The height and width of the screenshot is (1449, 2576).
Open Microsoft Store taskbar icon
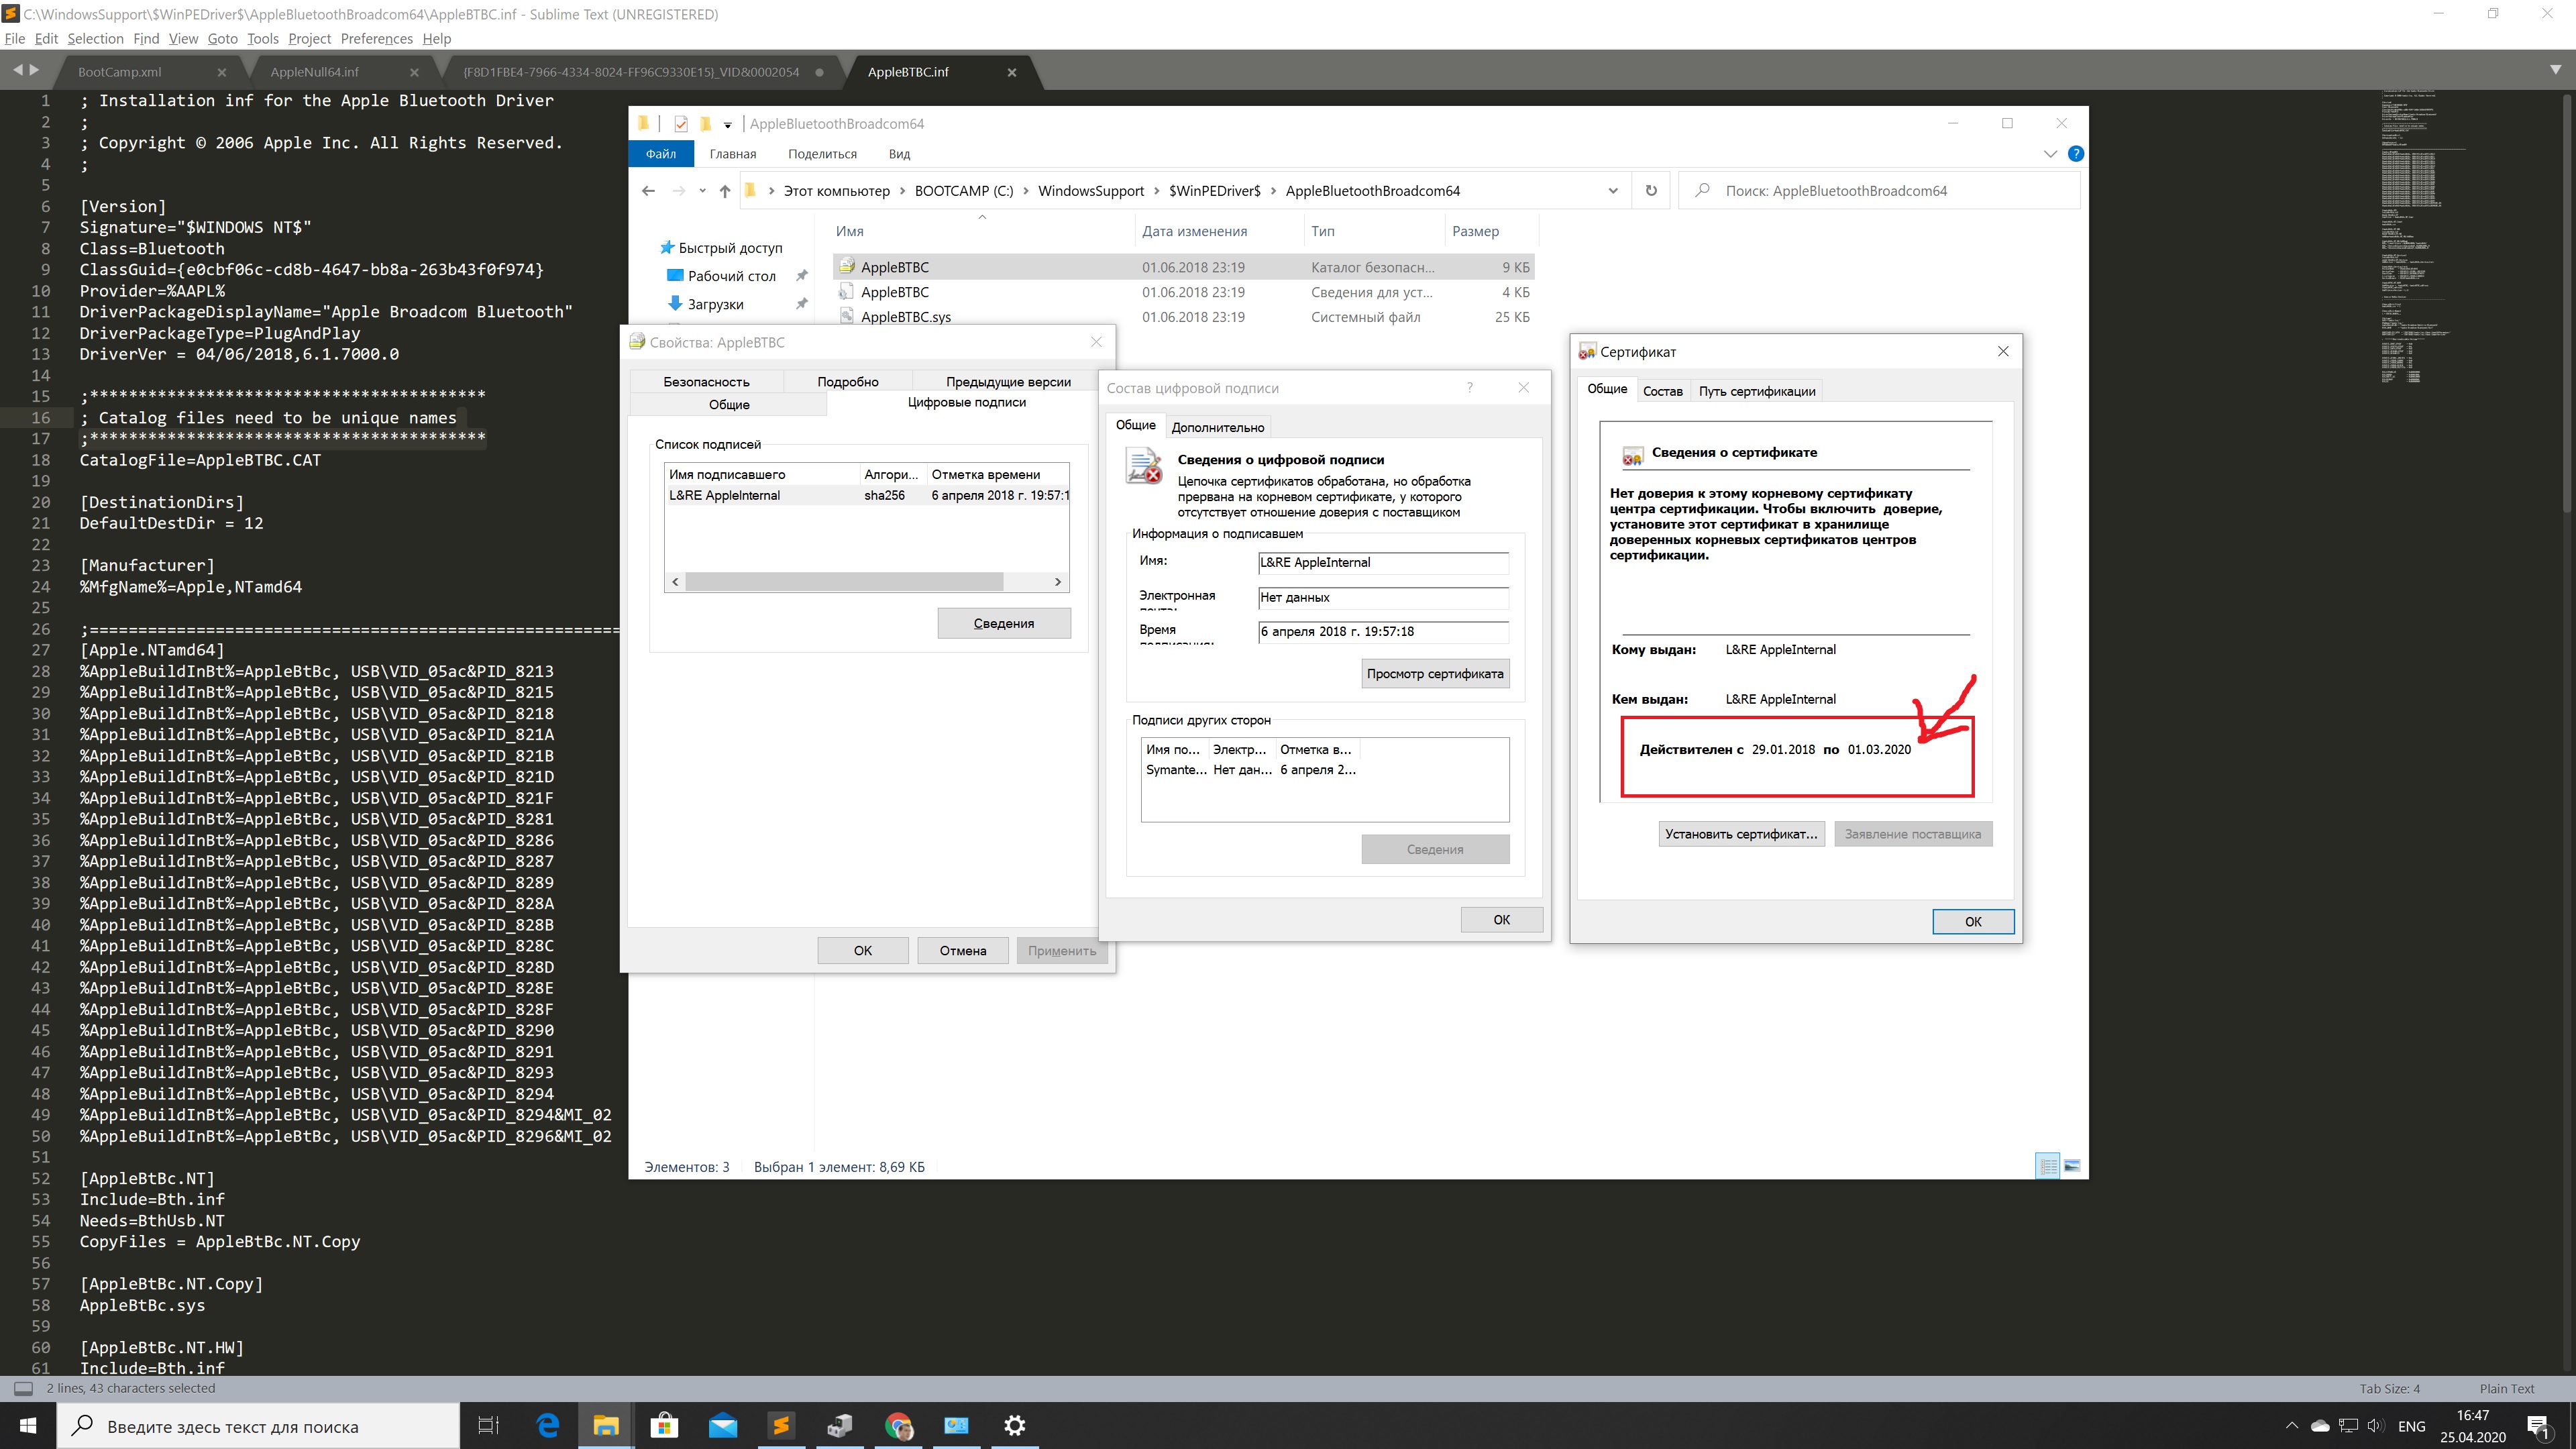(x=664, y=1426)
